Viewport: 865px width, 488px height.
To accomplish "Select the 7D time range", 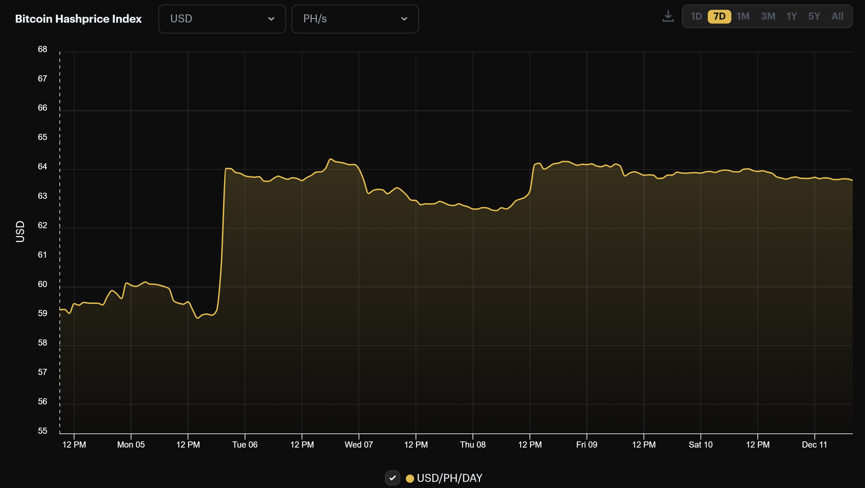I will (719, 17).
